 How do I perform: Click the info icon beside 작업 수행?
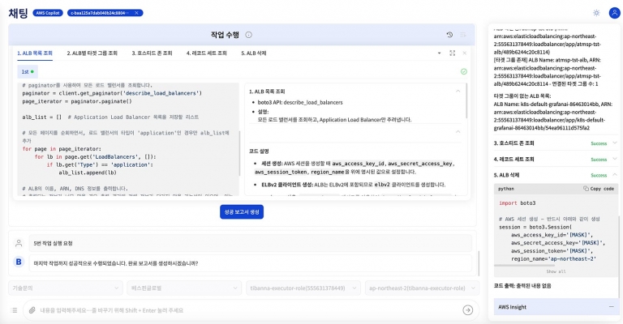coord(248,35)
